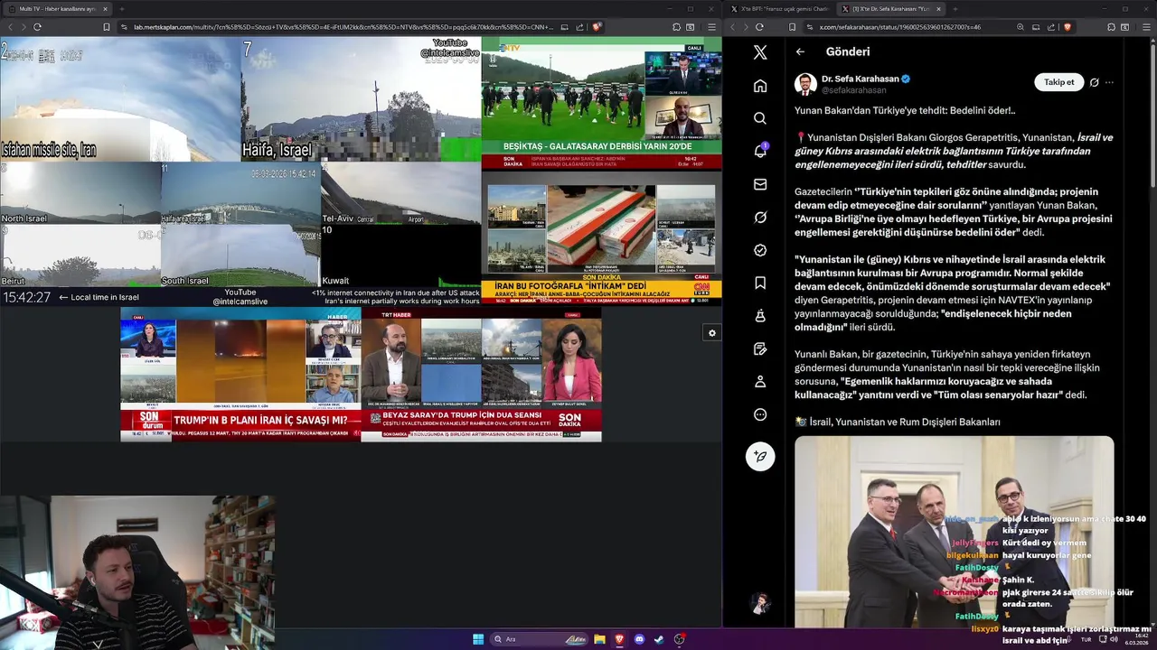Open Windows Start button
Viewport: 1157px width, 650px height.
click(478, 639)
